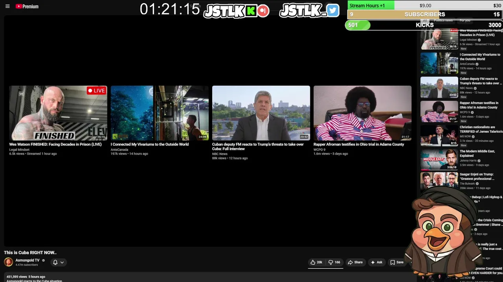Viewport: 503px width, 282px height.
Task: Open the notification bell dropdown for Asmongold TV
Action: 58,262
